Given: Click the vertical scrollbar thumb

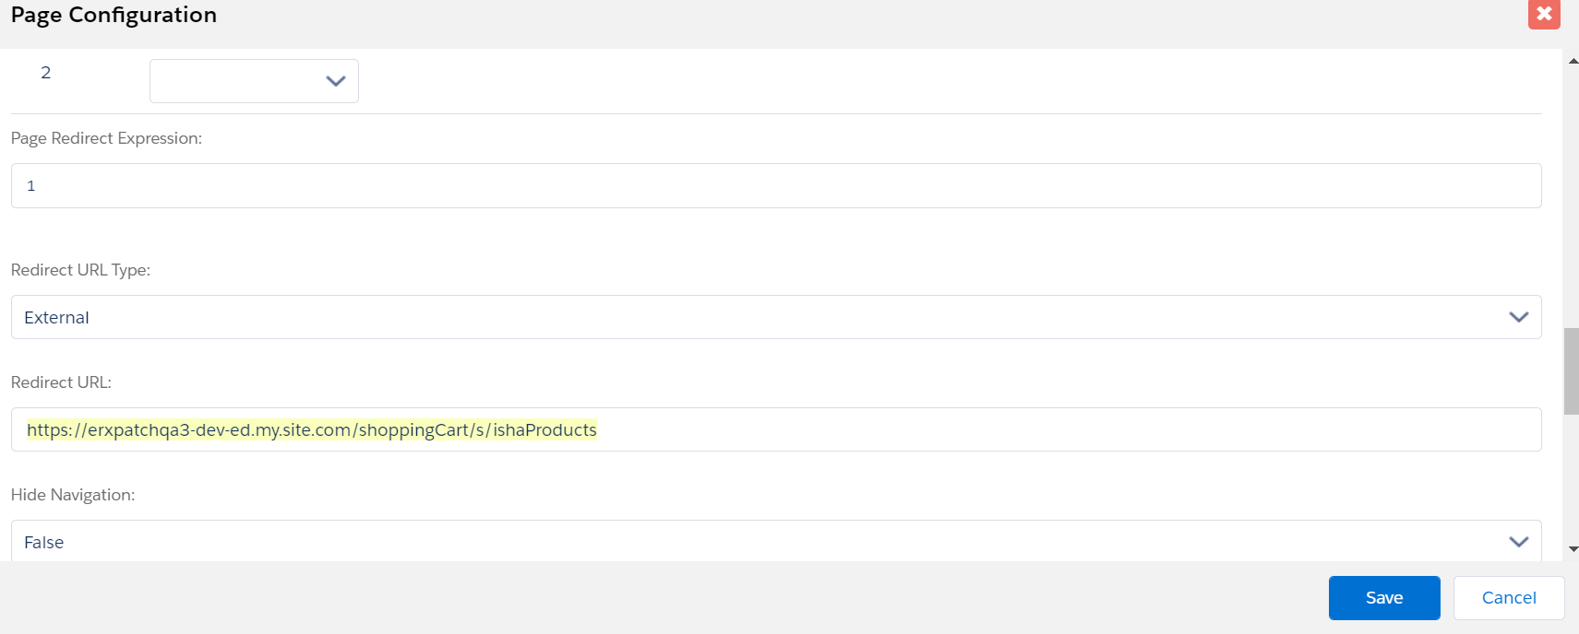Looking at the screenshot, I should 1571,370.
